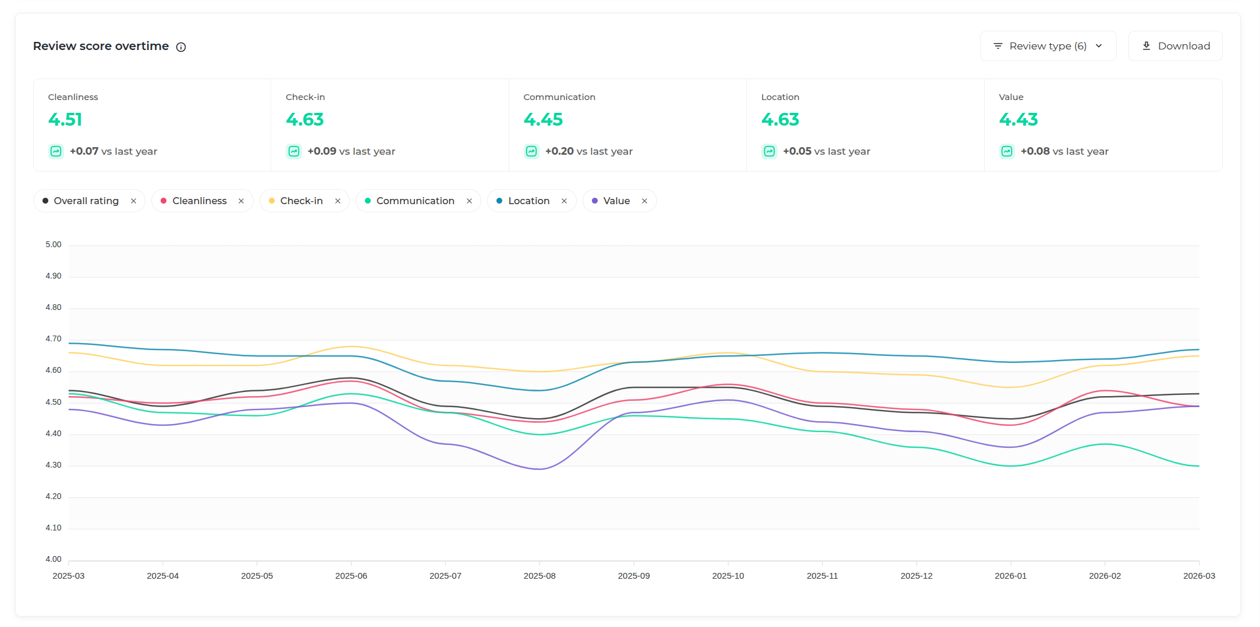This screenshot has width=1260, height=627.
Task: Click the purple Value color dot
Action: click(595, 201)
